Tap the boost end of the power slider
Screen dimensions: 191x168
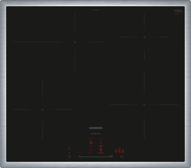[x=111, y=156]
